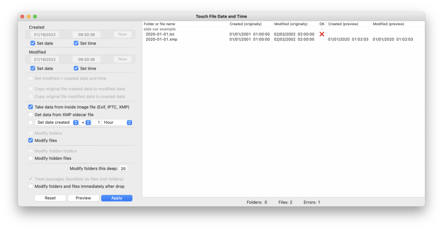The width and height of the screenshot is (443, 230).
Task: Open the plus/minus operator dropdown
Action: pos(85,123)
